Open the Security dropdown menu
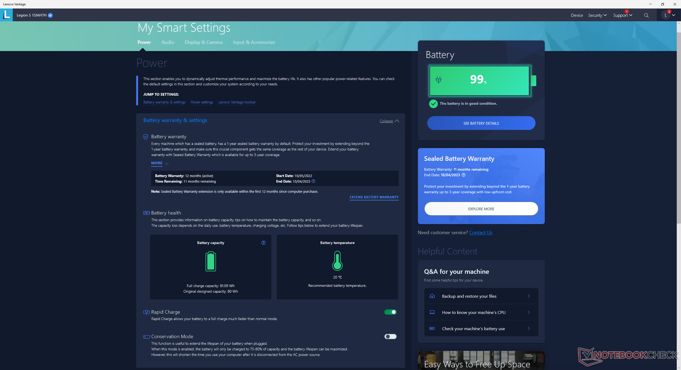This screenshot has height=370, width=681. tap(597, 15)
